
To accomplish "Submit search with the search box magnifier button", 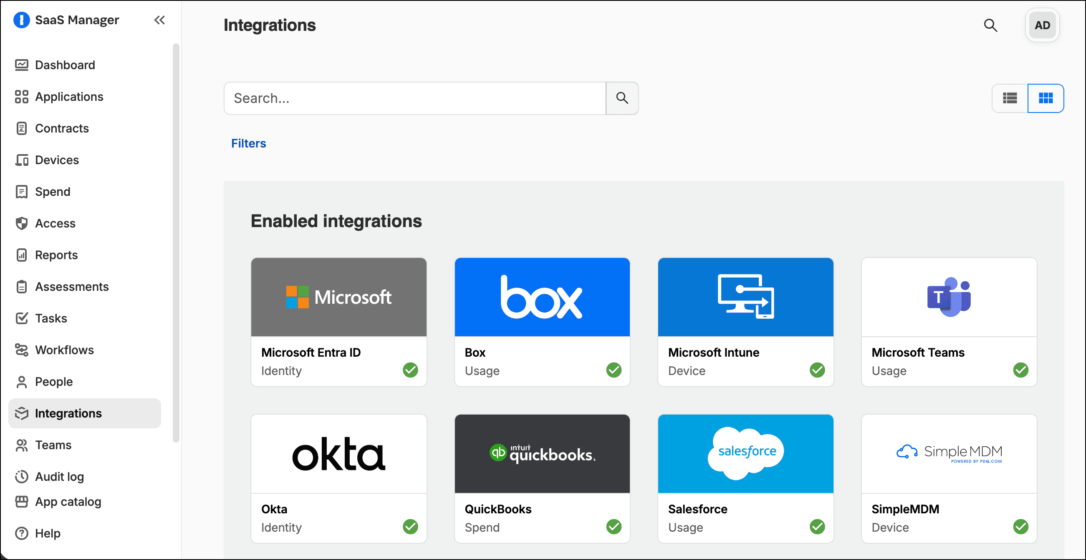I will pos(622,98).
